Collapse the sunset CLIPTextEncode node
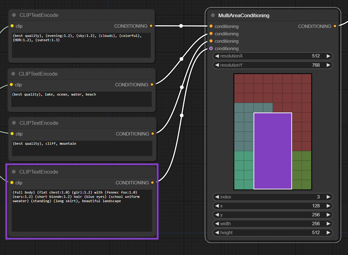The height and width of the screenshot is (255, 348). (x=13, y=15)
